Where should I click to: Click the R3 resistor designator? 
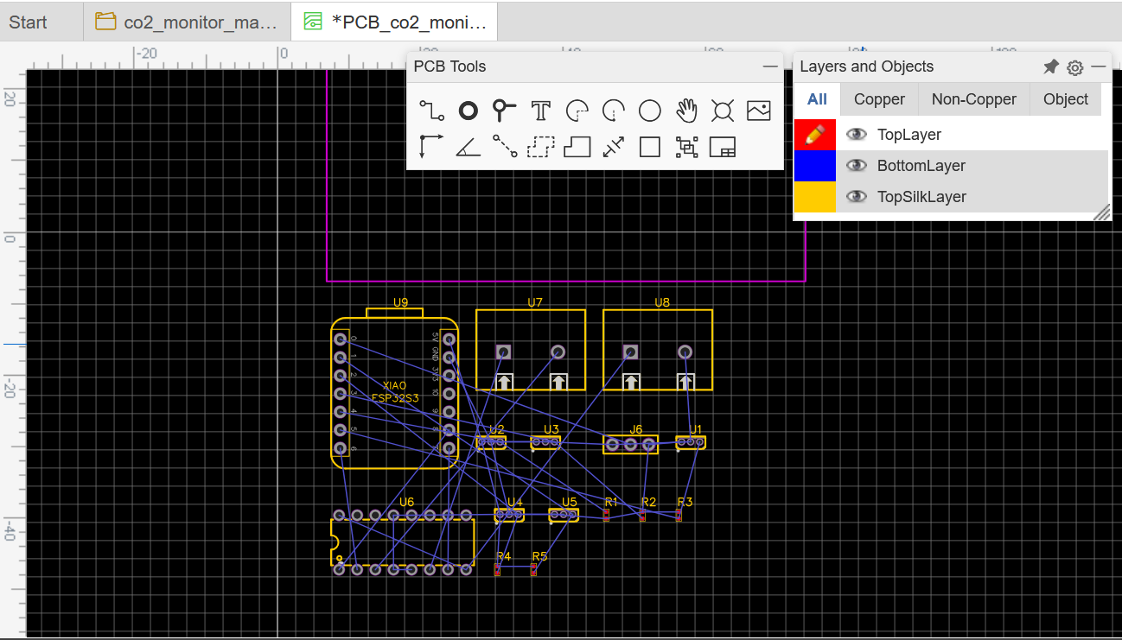[x=685, y=502]
